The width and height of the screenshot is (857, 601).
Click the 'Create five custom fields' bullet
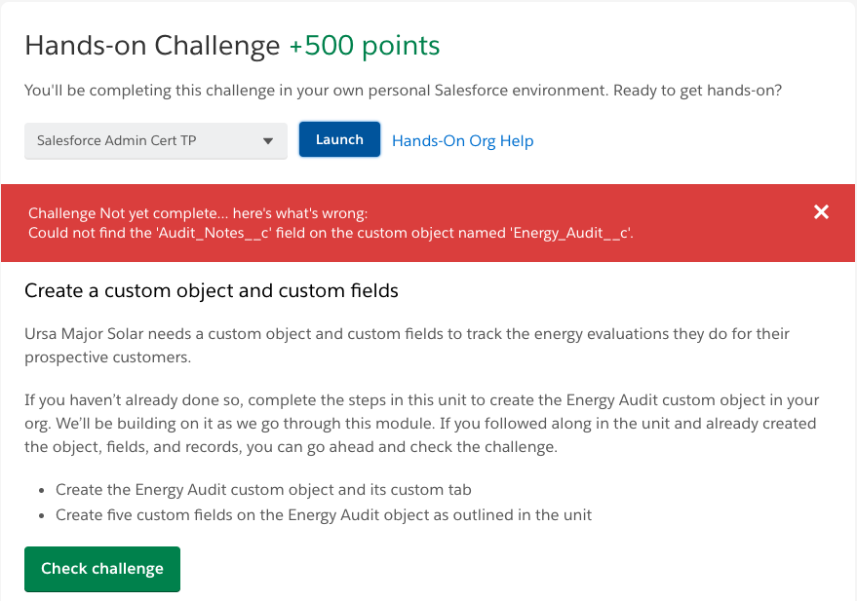(x=324, y=514)
